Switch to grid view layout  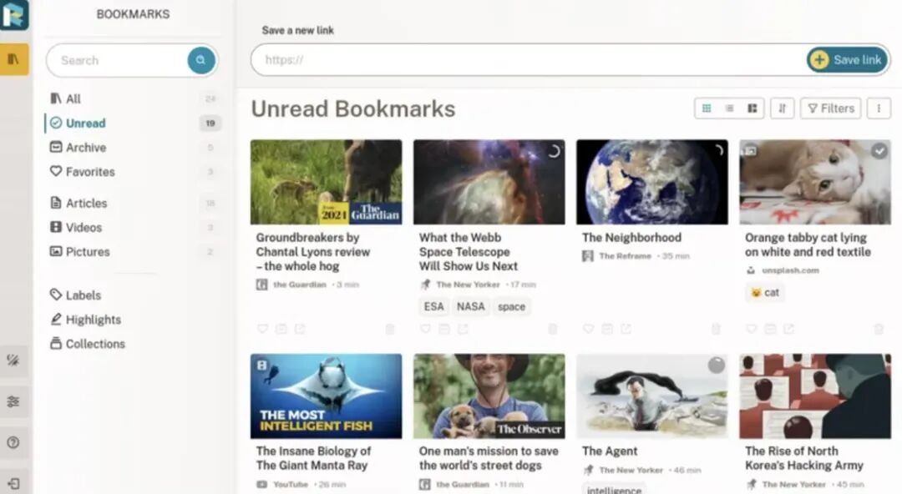707,108
